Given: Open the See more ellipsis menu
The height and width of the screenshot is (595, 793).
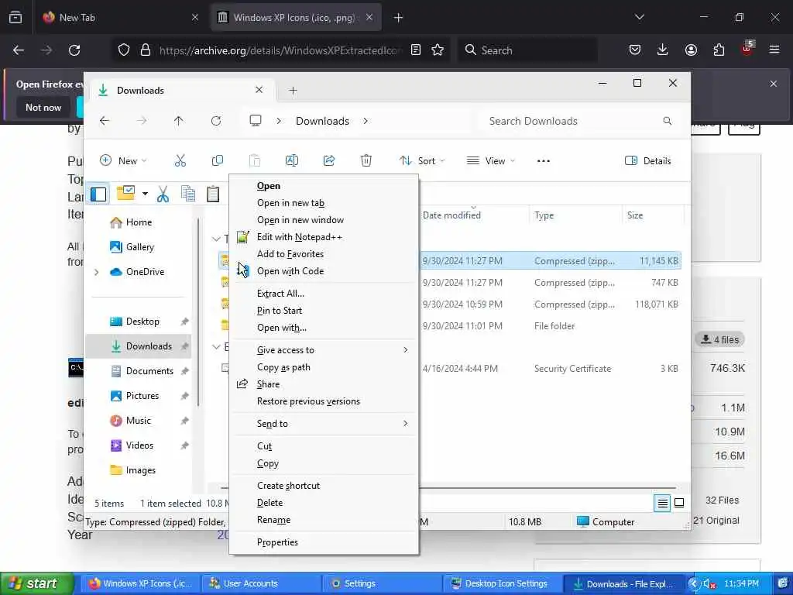Looking at the screenshot, I should click(x=543, y=161).
